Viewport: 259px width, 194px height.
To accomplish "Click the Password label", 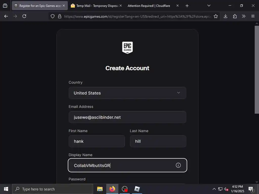I will (77, 179).
